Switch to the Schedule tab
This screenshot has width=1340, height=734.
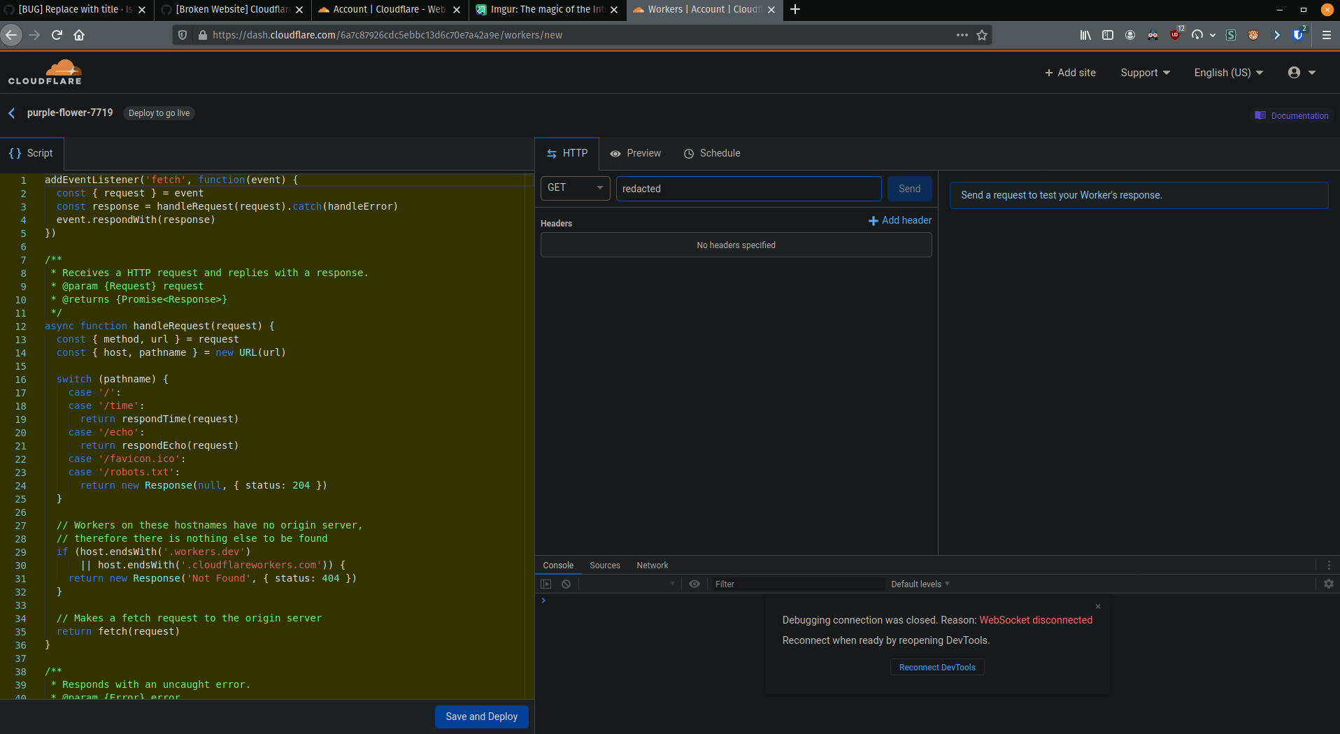(x=712, y=154)
